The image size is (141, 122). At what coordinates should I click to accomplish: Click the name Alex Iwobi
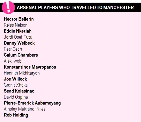[13, 61]
